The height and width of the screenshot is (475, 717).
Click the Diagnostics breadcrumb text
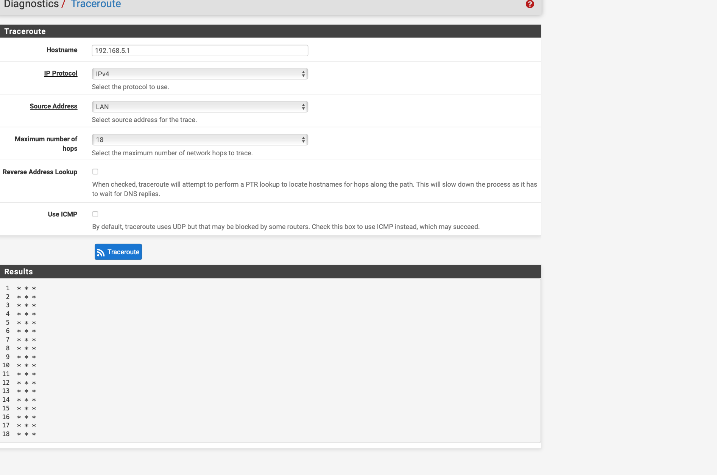(31, 4)
